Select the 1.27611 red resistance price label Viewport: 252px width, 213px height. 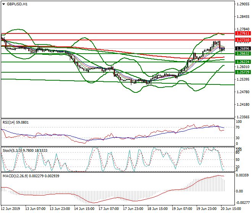point(243,33)
